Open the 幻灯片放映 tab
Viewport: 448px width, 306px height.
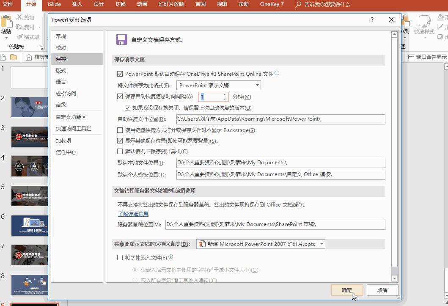[171, 5]
